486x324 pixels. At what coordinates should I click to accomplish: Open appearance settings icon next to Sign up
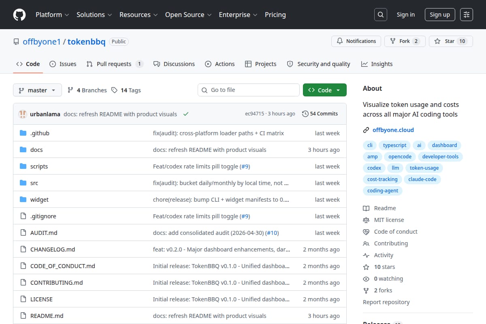(x=467, y=15)
